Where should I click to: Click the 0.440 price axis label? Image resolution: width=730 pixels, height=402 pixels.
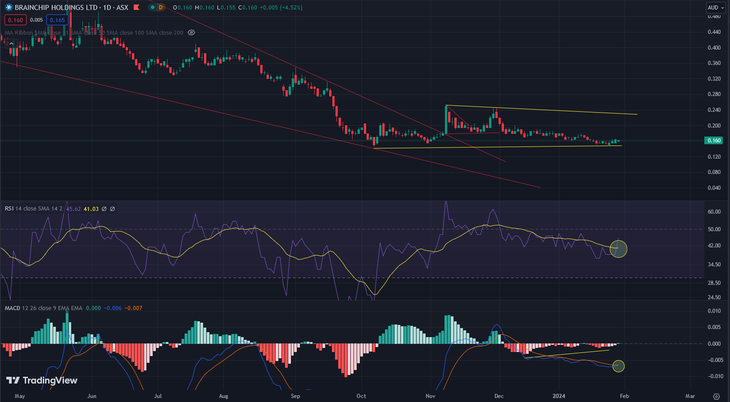[714, 32]
